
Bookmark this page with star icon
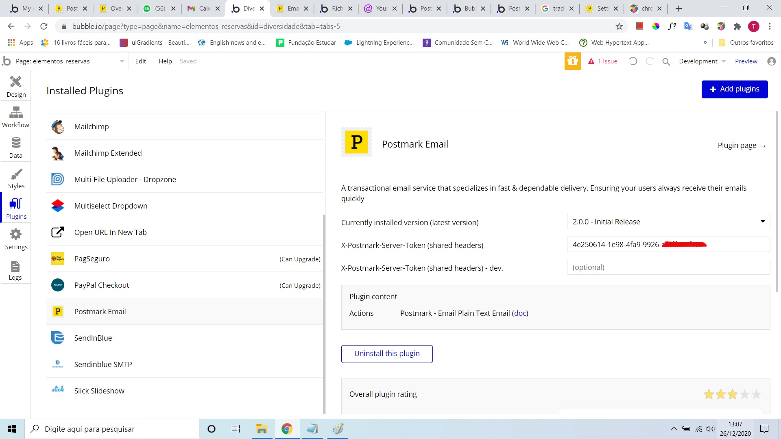619,26
